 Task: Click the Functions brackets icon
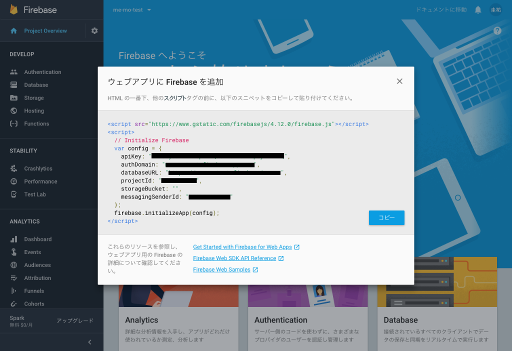point(13,123)
